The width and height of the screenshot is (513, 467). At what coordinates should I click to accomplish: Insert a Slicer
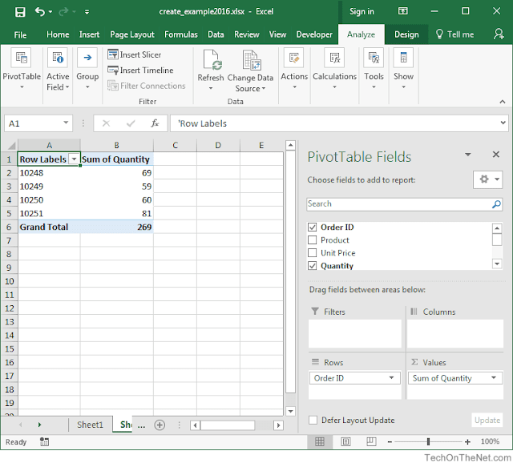[135, 54]
